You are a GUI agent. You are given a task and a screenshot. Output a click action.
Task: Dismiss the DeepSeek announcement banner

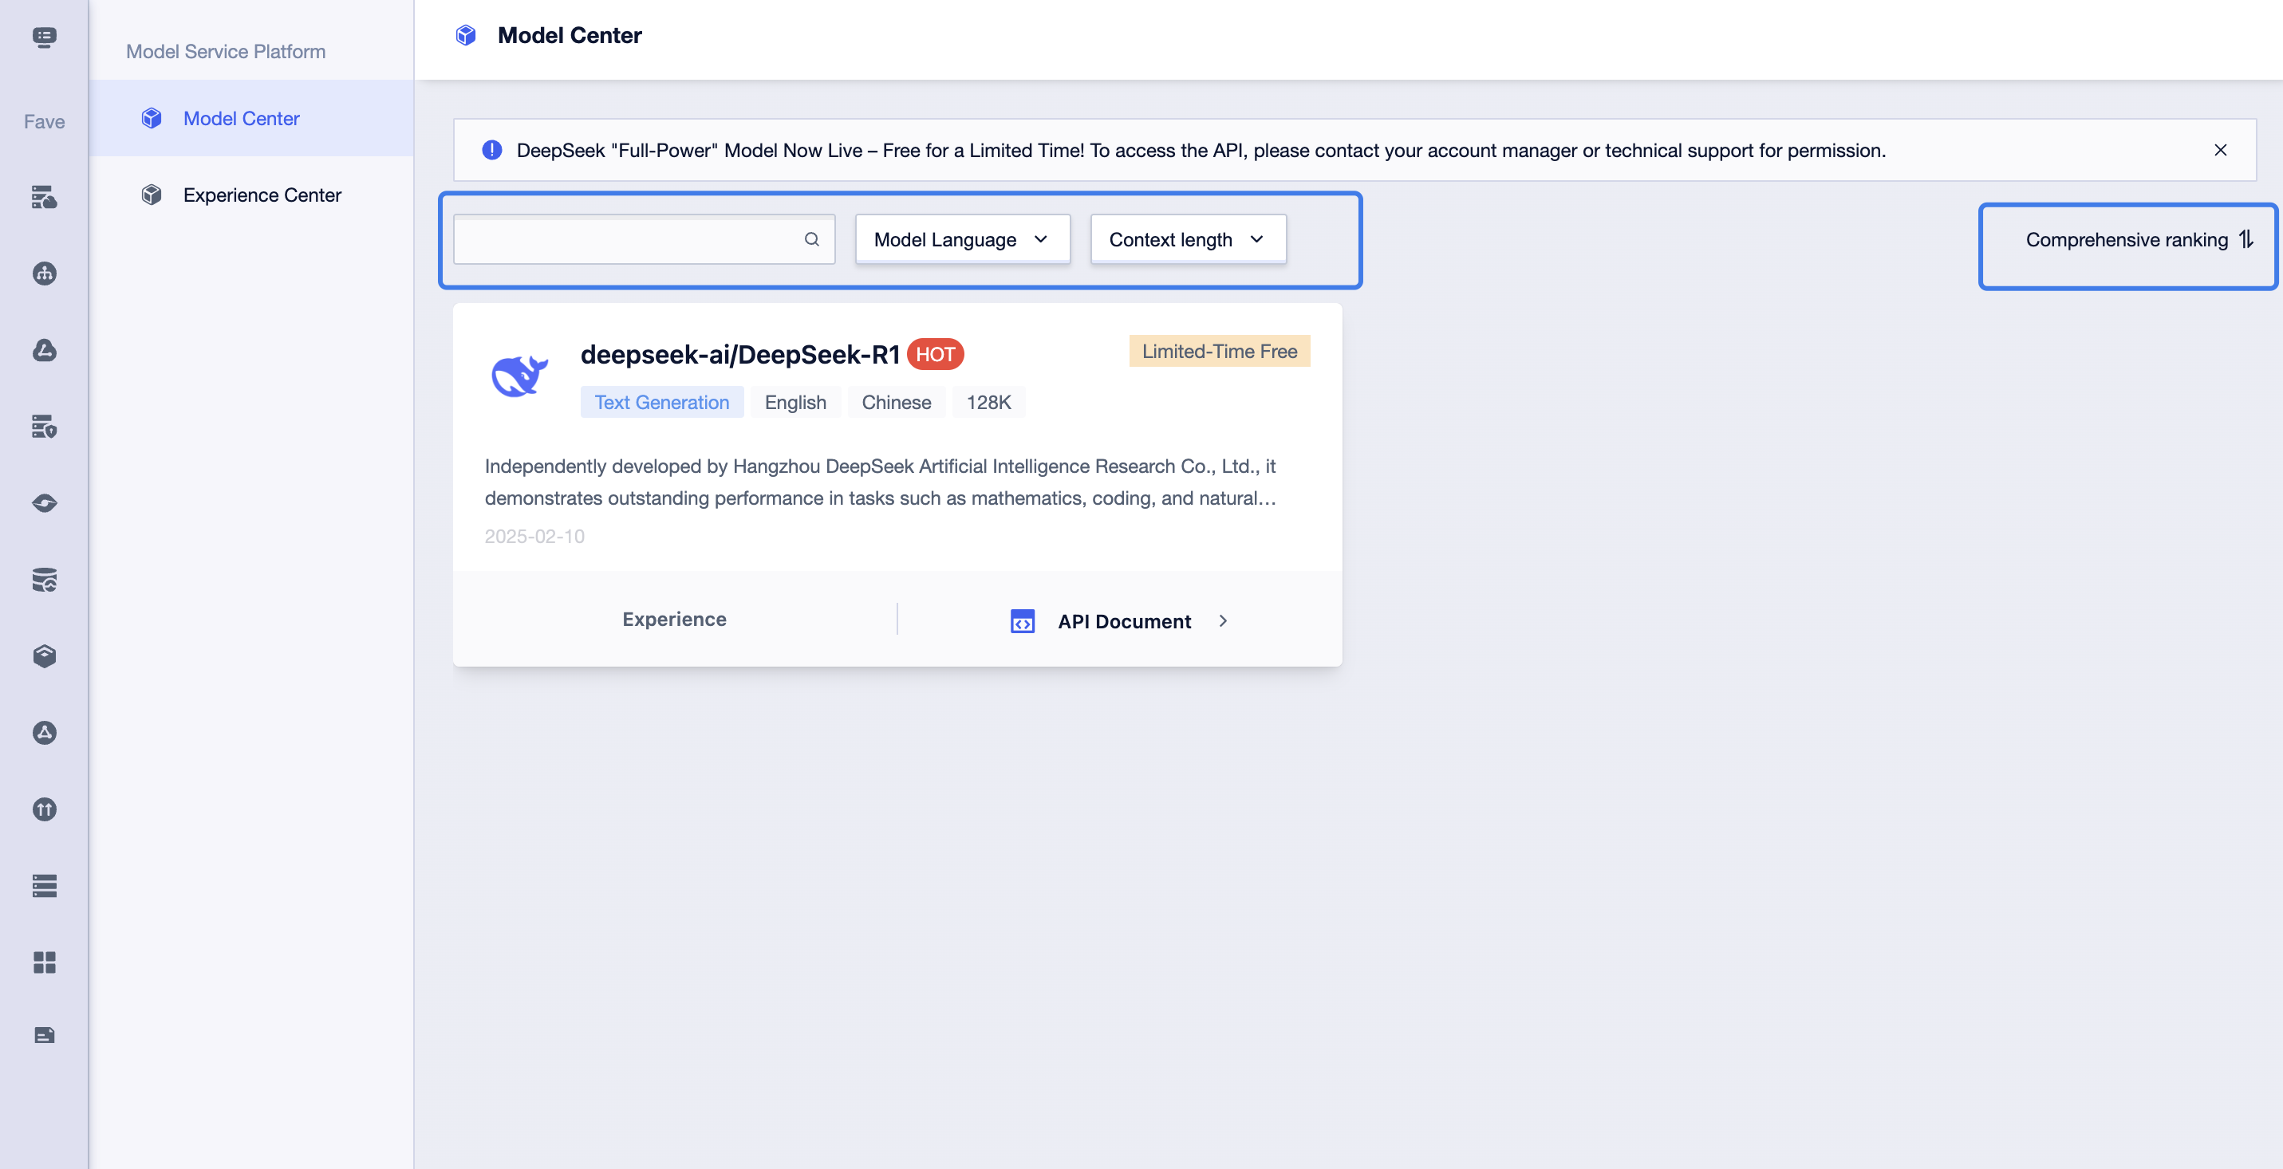tap(2220, 150)
